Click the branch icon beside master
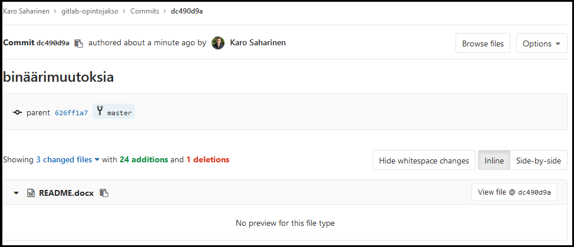The height and width of the screenshot is (247, 574). pyautogui.click(x=99, y=112)
